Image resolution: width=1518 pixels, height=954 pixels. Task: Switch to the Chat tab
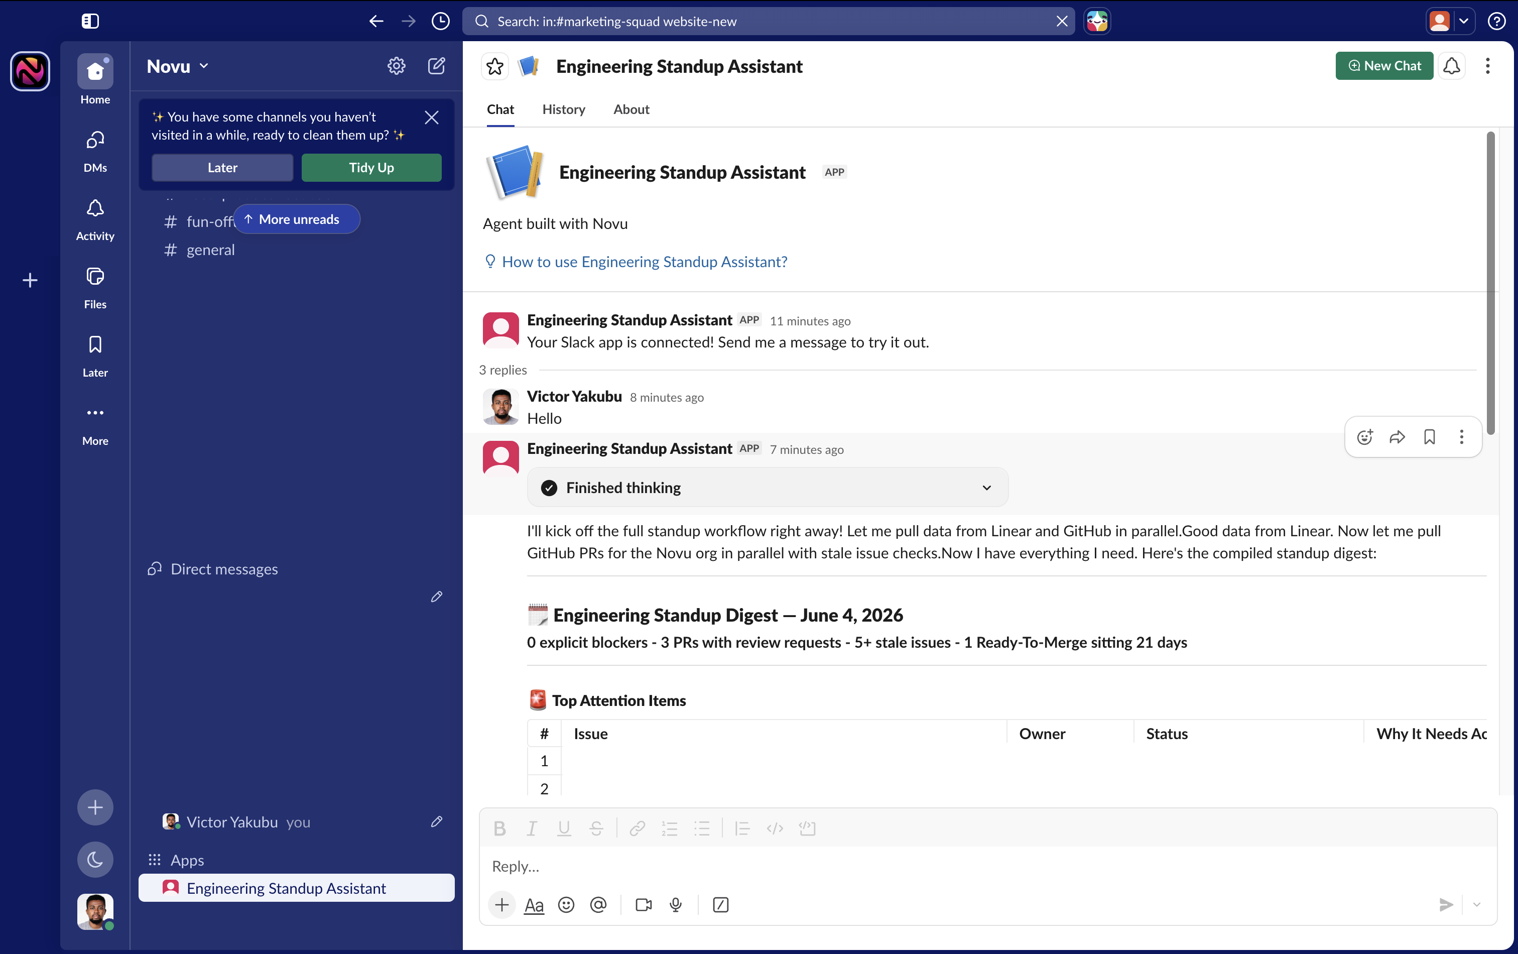coord(500,110)
